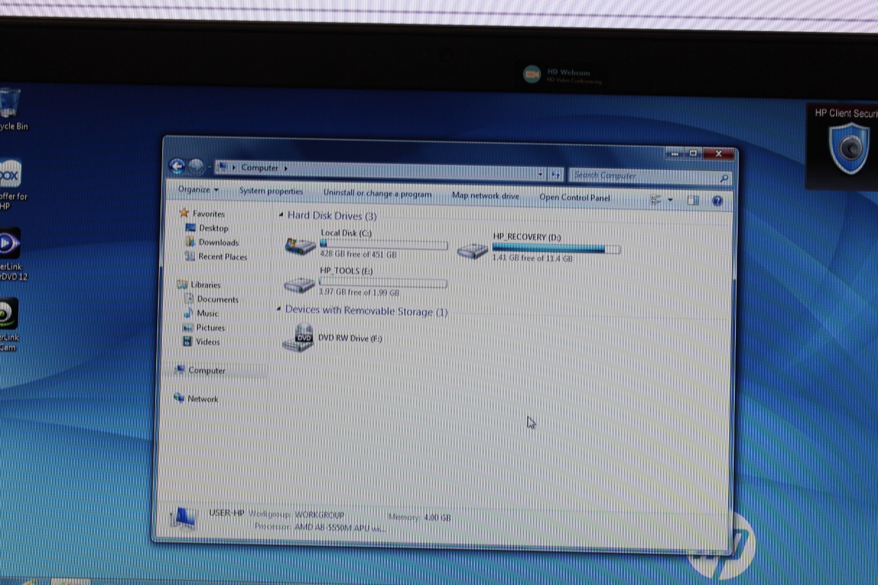878x585 pixels.
Task: Select the HP_TOOLS (E:) drive icon
Action: [300, 284]
